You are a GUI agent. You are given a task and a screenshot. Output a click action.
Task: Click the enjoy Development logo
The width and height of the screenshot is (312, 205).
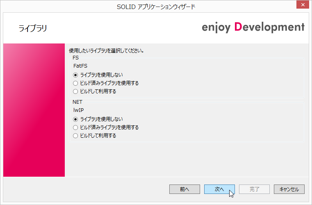(x=253, y=27)
